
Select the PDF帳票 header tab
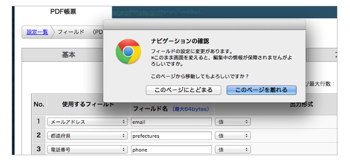tap(63, 12)
